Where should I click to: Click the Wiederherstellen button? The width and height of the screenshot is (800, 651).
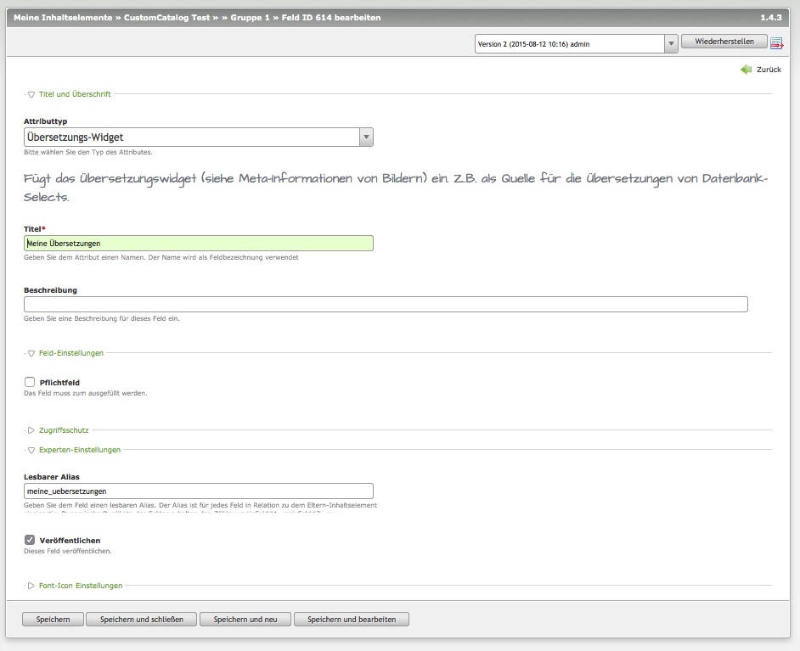724,42
